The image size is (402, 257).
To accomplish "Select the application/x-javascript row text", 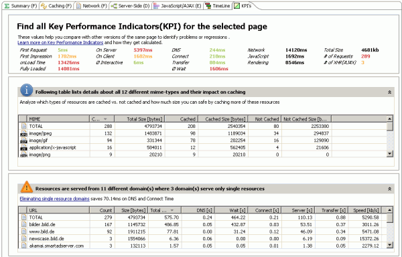I will tap(52, 147).
